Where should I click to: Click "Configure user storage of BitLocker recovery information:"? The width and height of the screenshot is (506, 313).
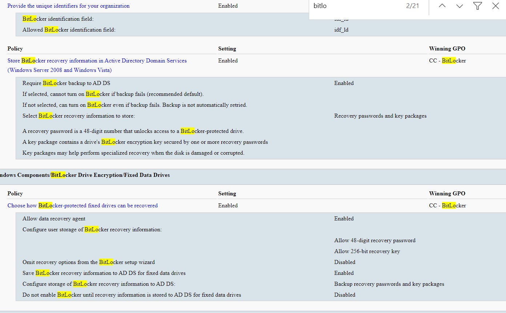(x=92, y=229)
